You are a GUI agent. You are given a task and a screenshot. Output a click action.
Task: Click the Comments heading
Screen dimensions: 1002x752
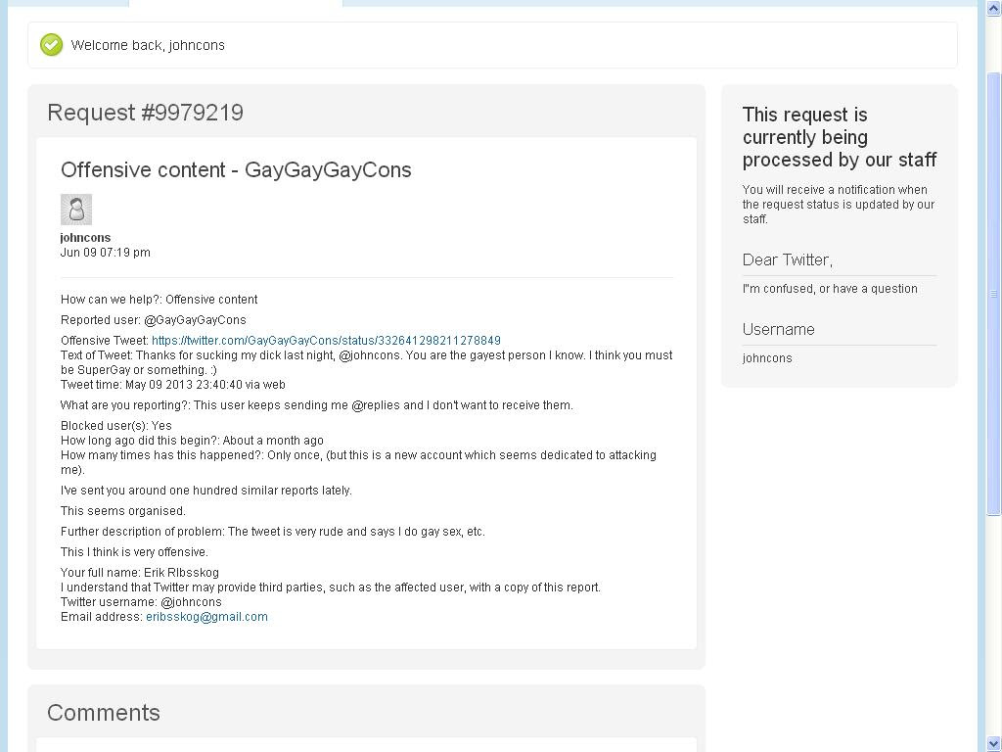click(104, 713)
